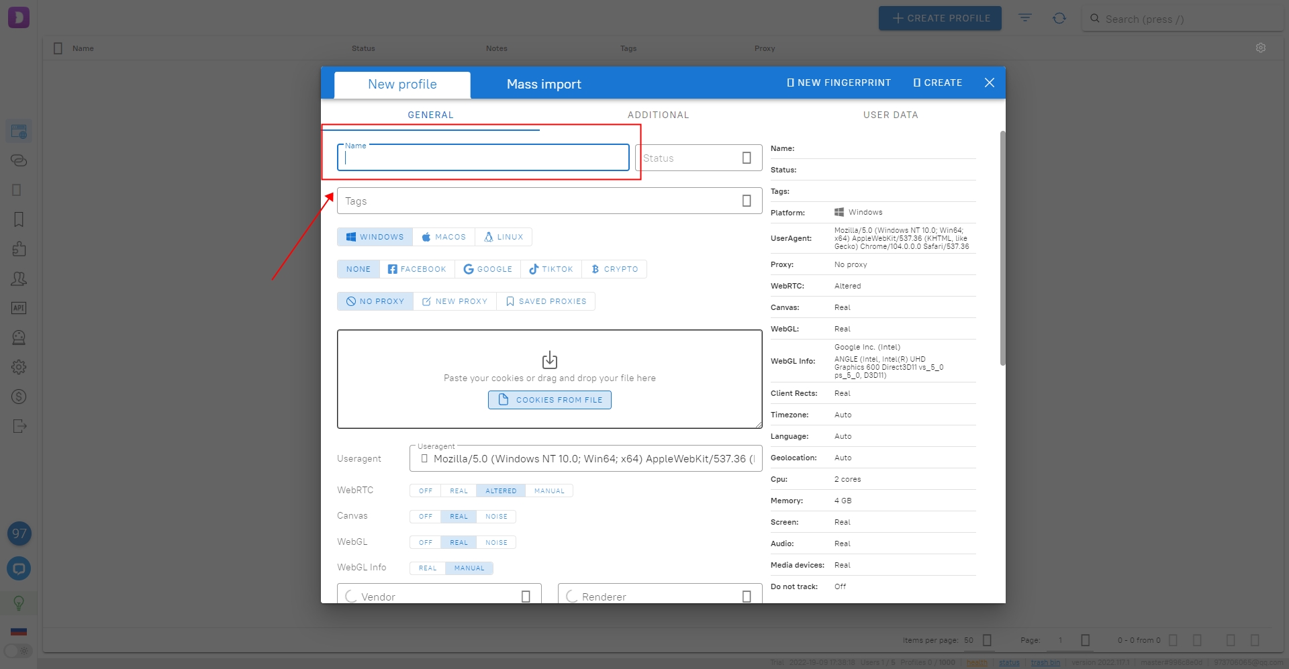The image size is (1289, 669).
Task: Expand the Status dropdown
Action: [x=746, y=158]
